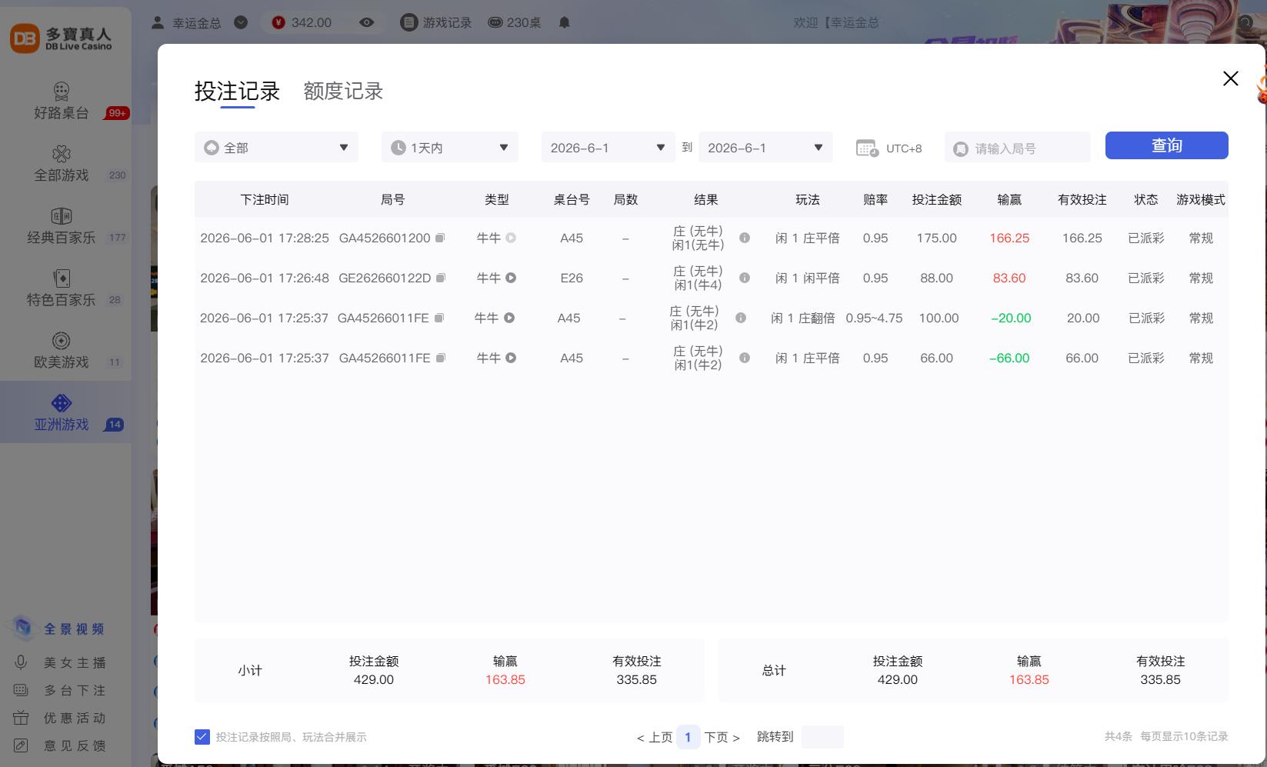Click play type 闲 1 庄翻倍

(x=803, y=318)
